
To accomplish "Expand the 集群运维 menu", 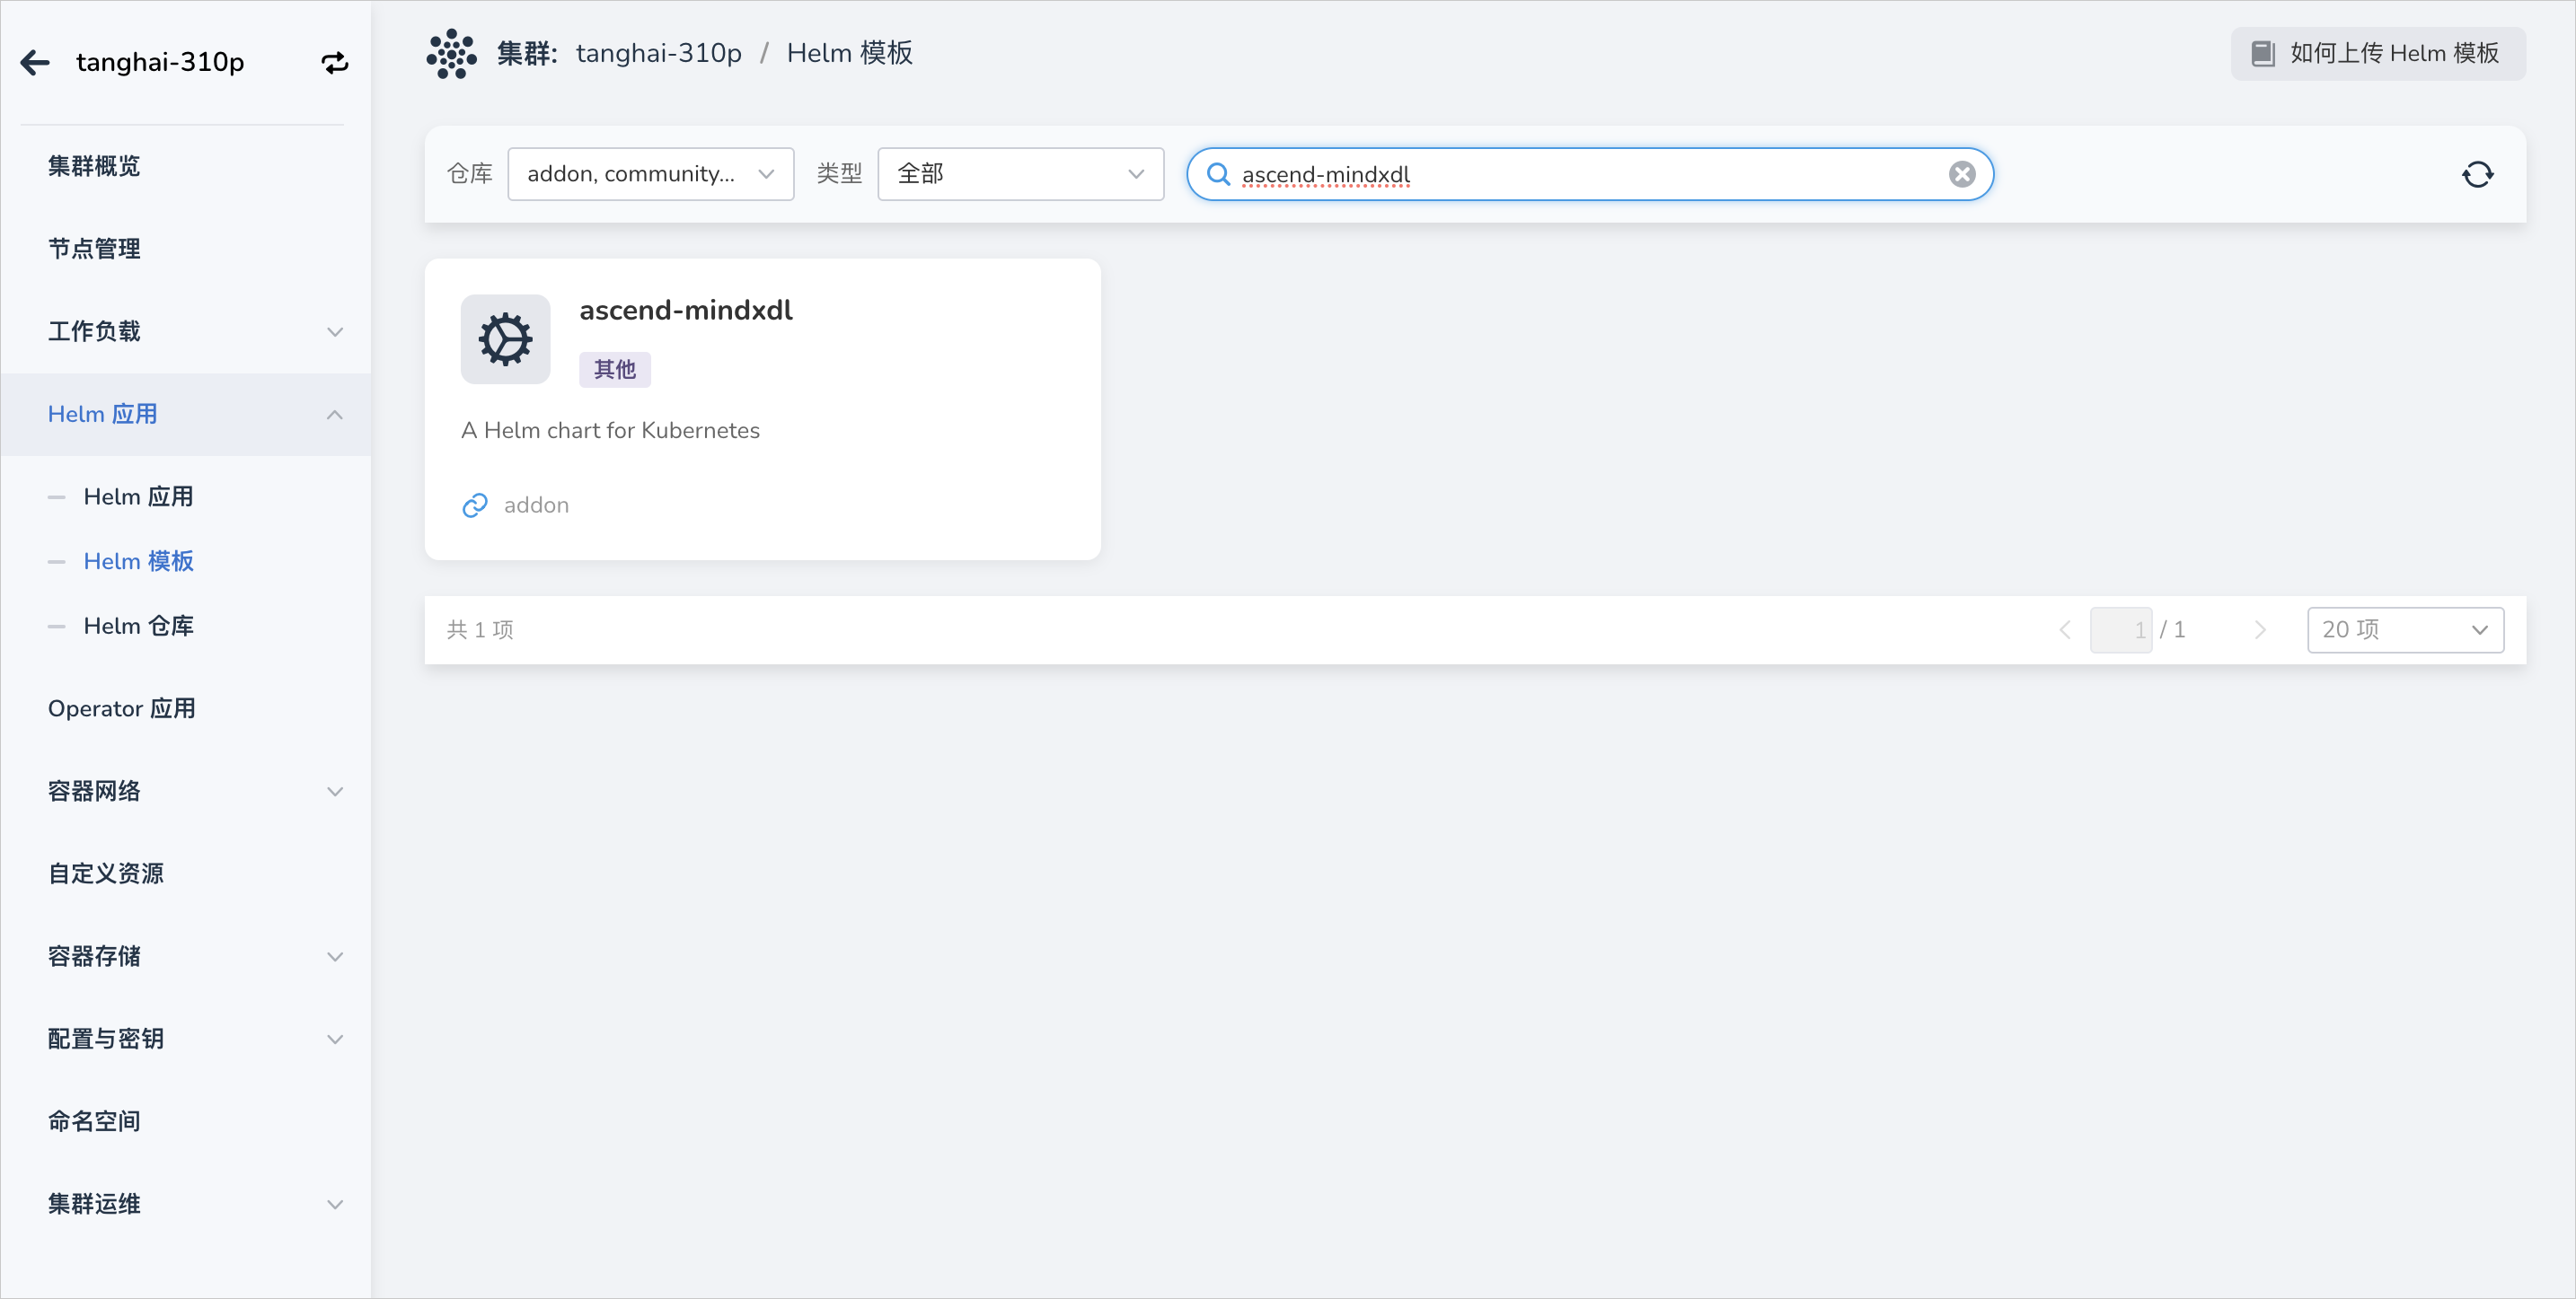I will 334,1204.
